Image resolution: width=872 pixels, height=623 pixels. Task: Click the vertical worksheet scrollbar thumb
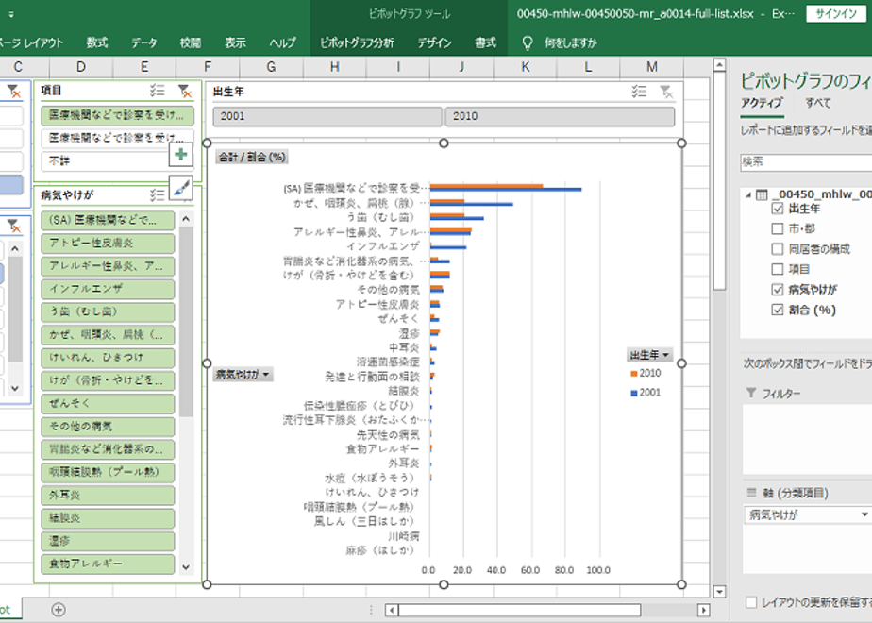click(x=719, y=181)
